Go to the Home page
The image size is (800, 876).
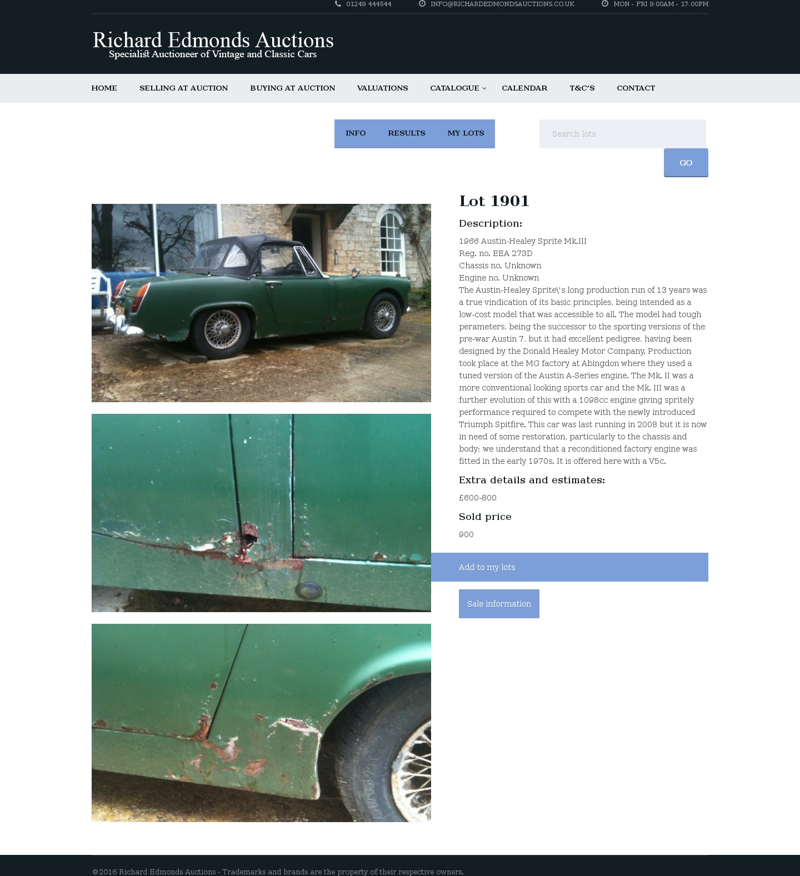(104, 88)
